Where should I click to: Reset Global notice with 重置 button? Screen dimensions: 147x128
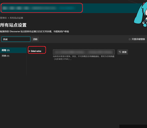(123, 52)
